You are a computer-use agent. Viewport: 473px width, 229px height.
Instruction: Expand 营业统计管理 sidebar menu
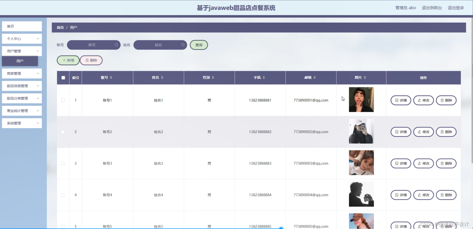tap(22, 111)
